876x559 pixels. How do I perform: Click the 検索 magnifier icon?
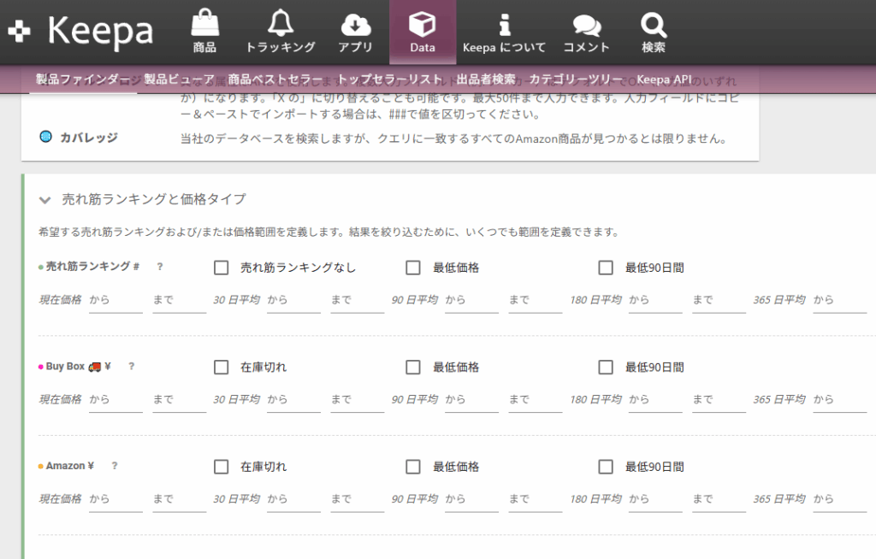653,24
